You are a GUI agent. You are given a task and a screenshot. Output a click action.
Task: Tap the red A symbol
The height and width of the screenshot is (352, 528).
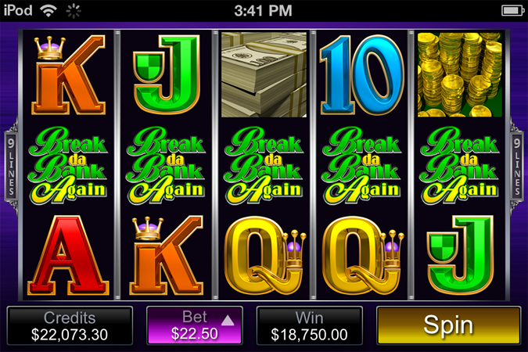coord(68,255)
